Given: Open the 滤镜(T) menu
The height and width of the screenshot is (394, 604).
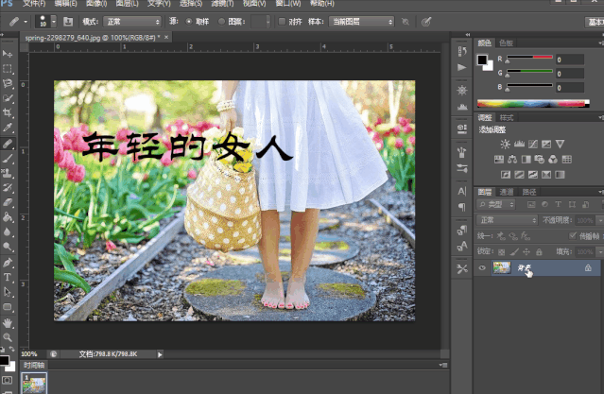Looking at the screenshot, I should pos(222,4).
